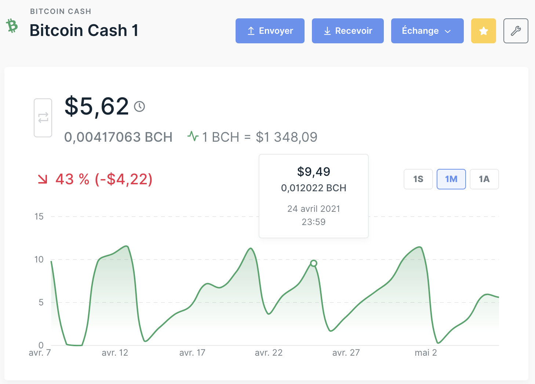Select the 1M time range
The height and width of the screenshot is (384, 535).
[x=451, y=179]
